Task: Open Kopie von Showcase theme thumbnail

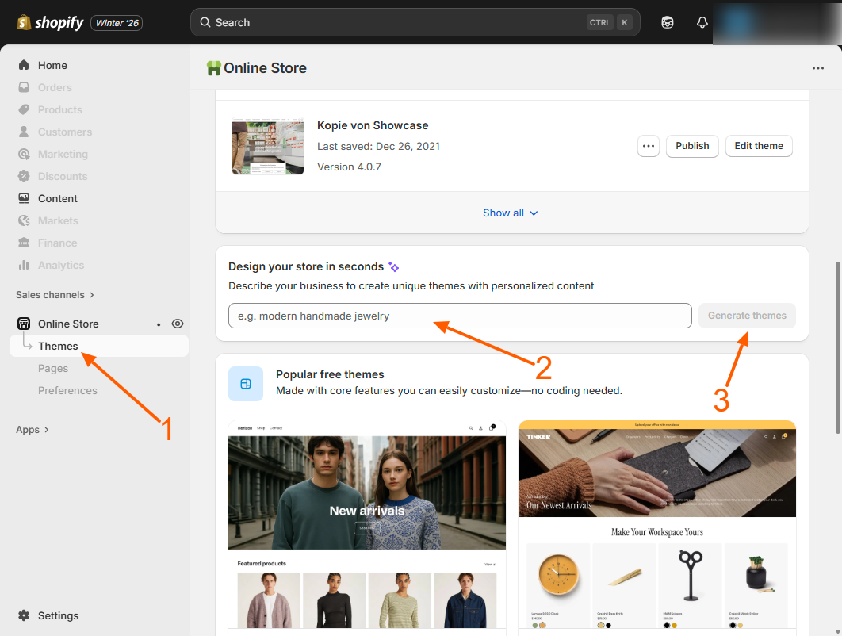Action: [x=268, y=146]
